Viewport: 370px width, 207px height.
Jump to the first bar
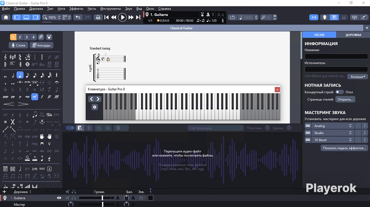(x=107, y=17)
